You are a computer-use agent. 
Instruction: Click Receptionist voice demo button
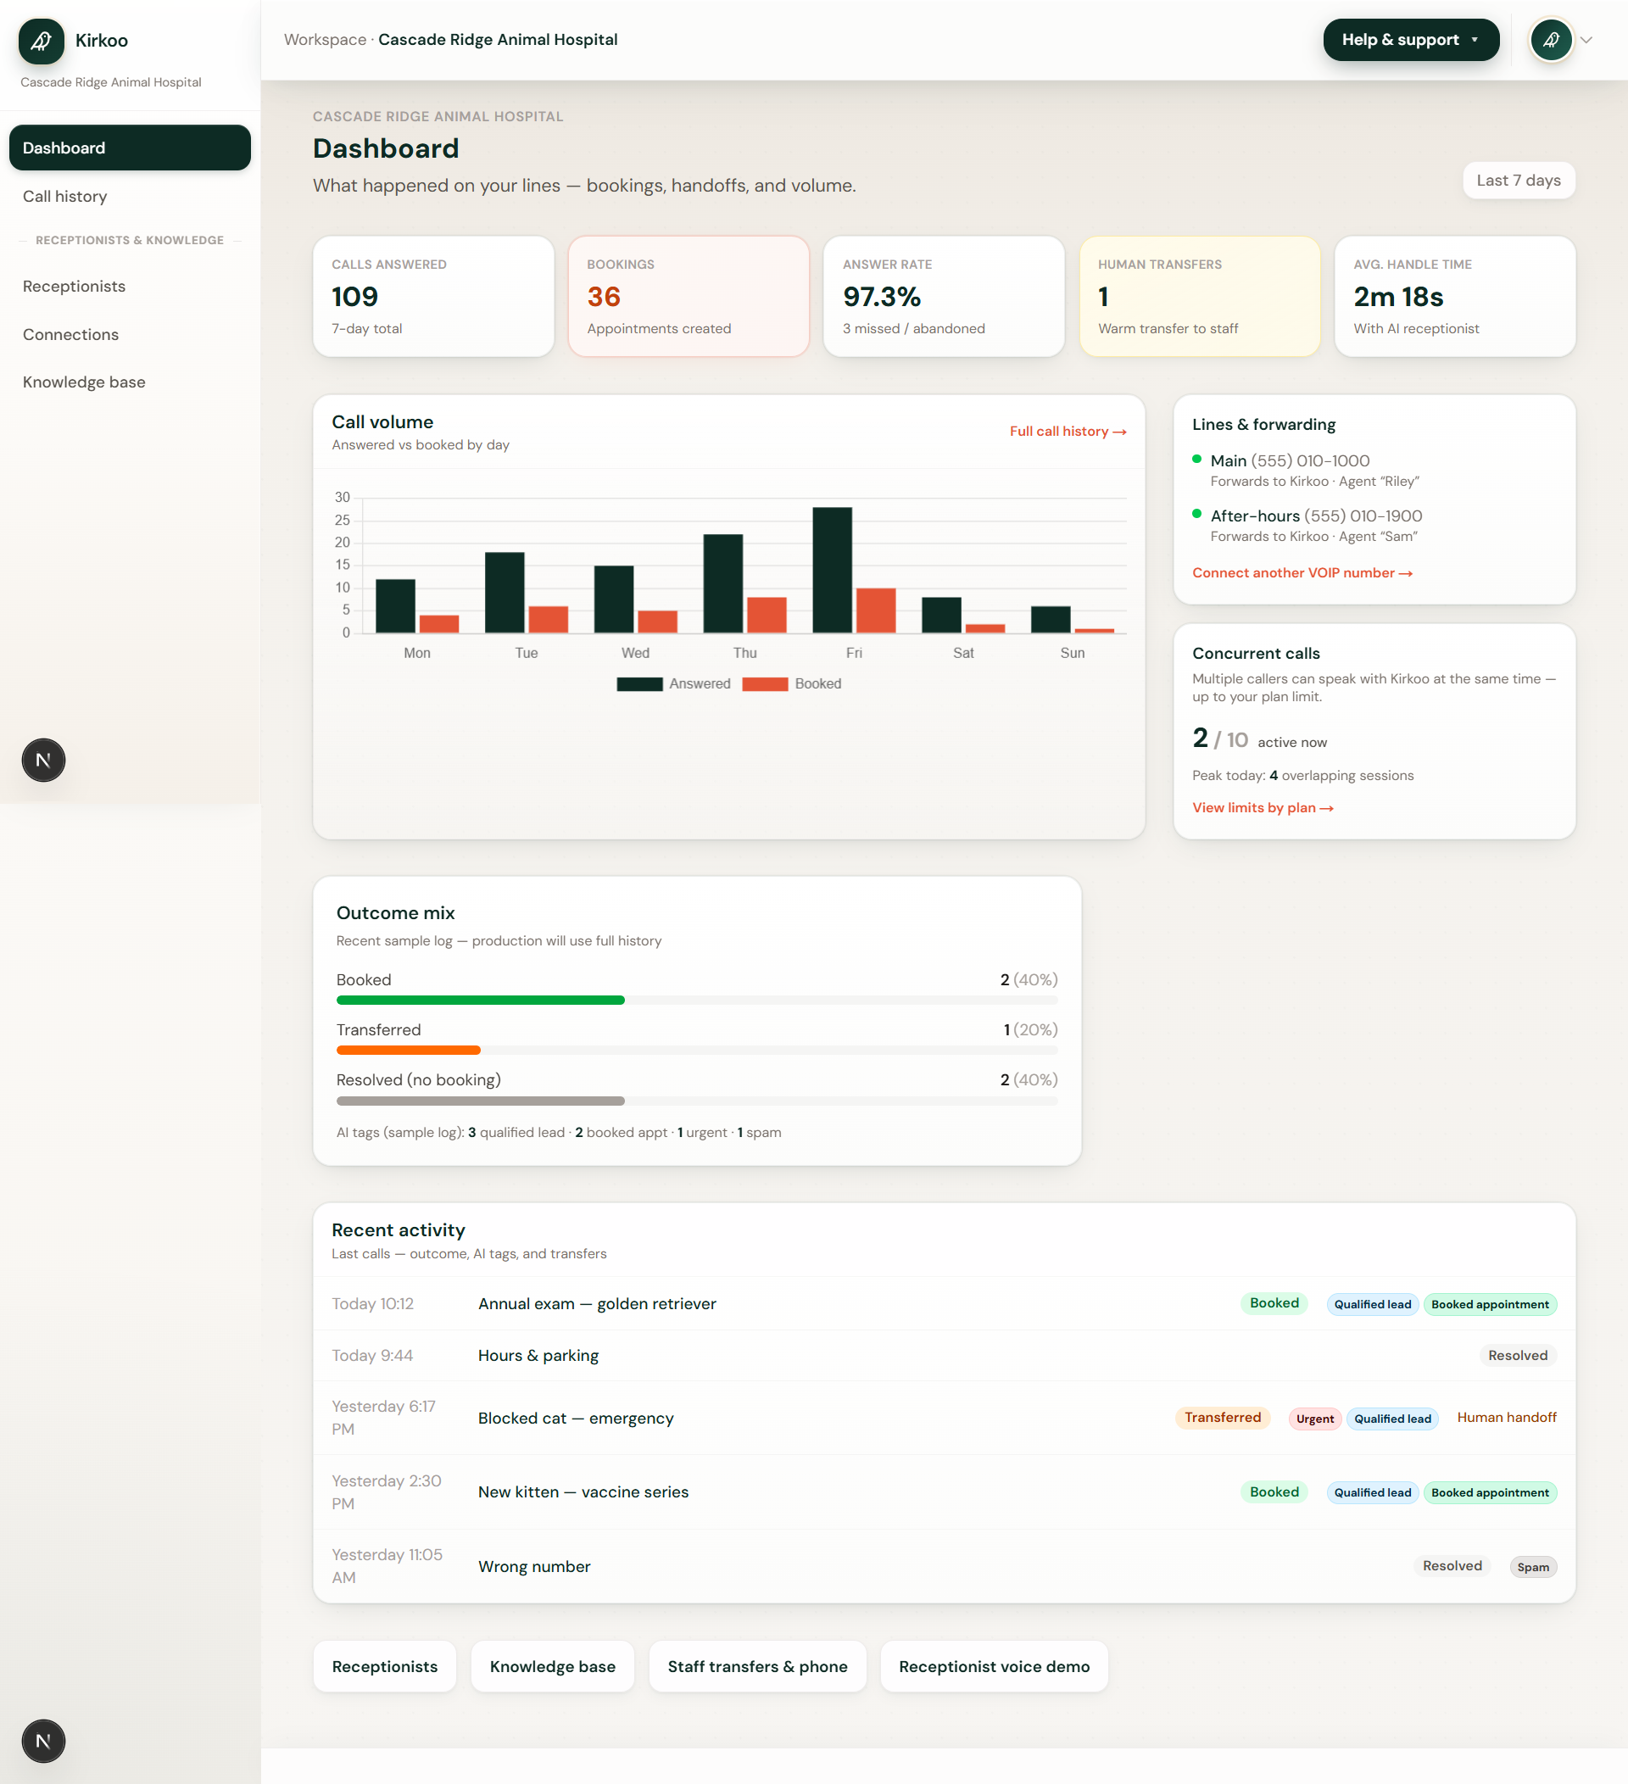[x=995, y=1667]
